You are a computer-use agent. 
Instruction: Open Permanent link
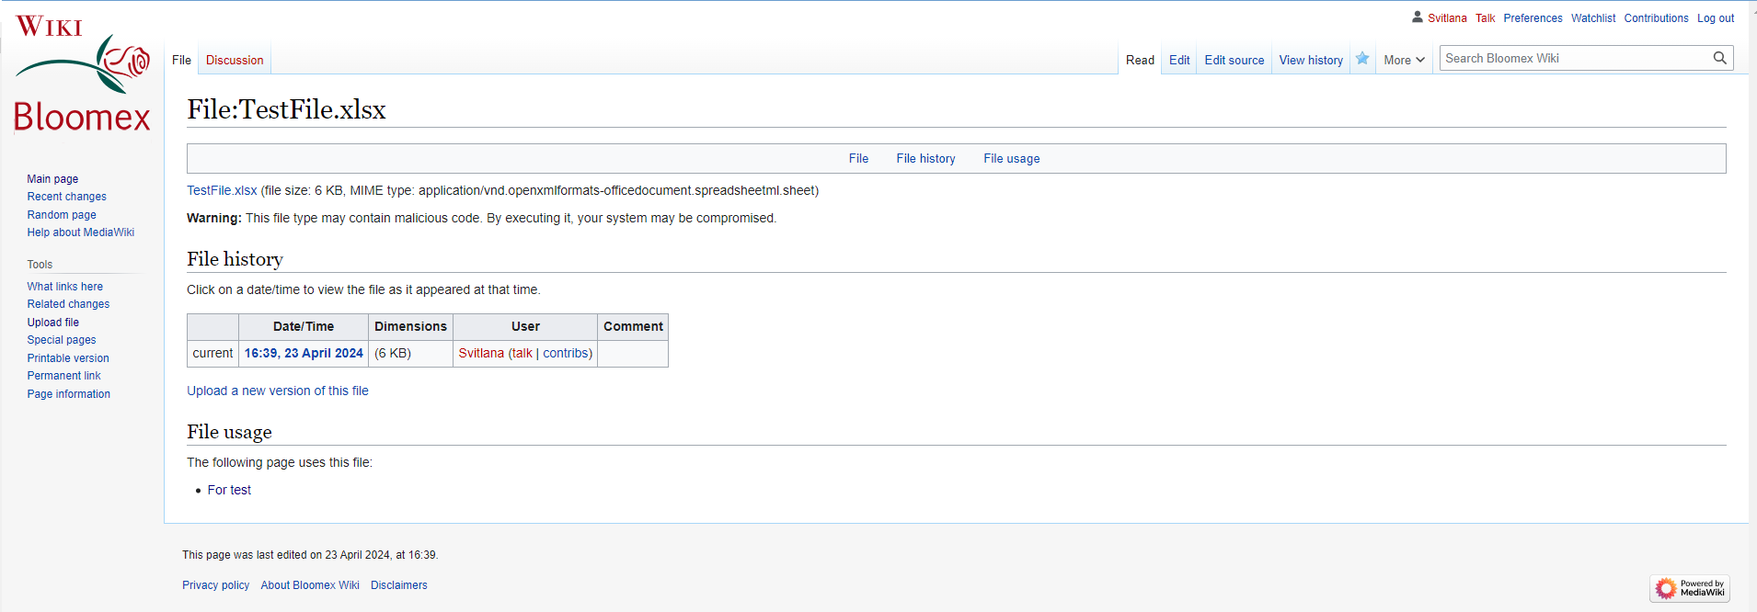(64, 376)
